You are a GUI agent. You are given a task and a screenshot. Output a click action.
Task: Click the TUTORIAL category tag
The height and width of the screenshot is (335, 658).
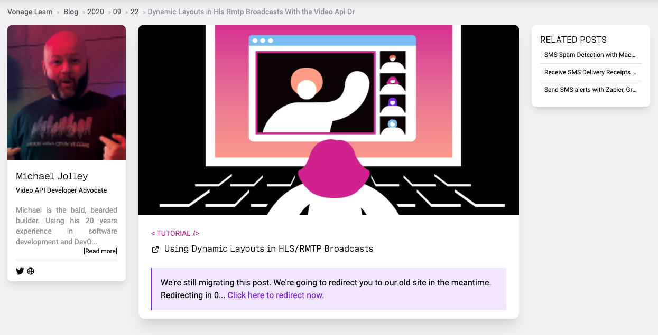[x=175, y=233]
